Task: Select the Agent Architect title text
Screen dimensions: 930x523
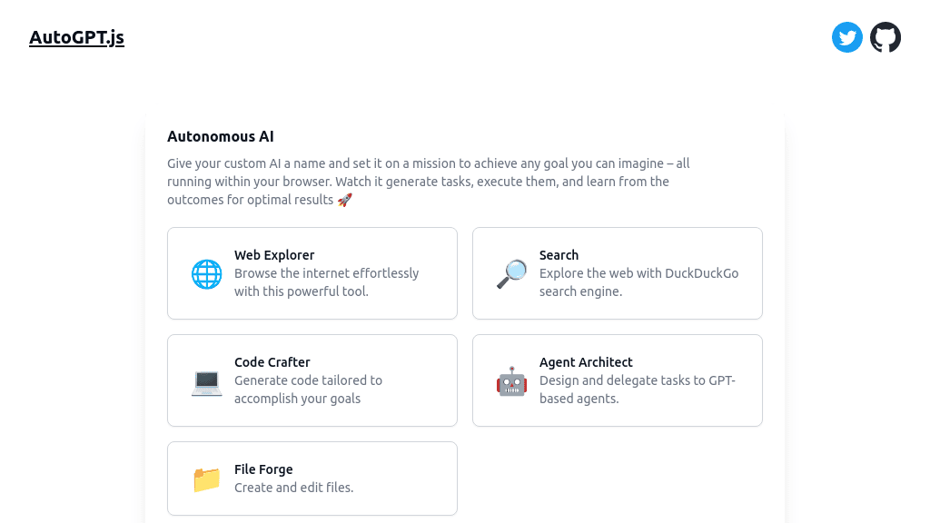Action: click(x=586, y=362)
